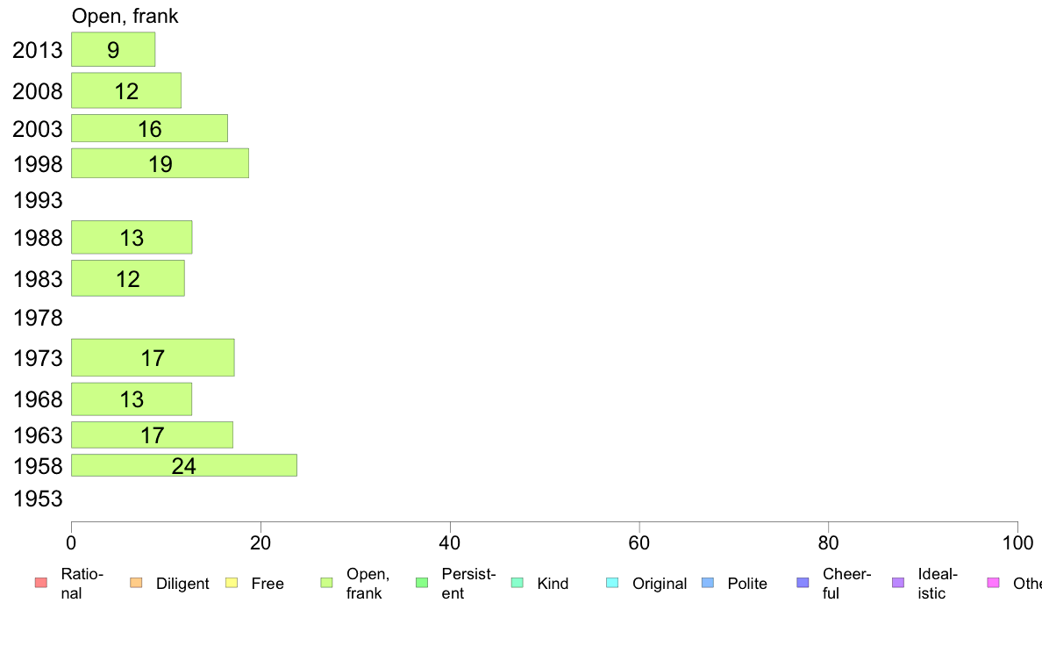Click the 1958 bar showing 24
Screen dimensions: 1042x646
click(184, 466)
